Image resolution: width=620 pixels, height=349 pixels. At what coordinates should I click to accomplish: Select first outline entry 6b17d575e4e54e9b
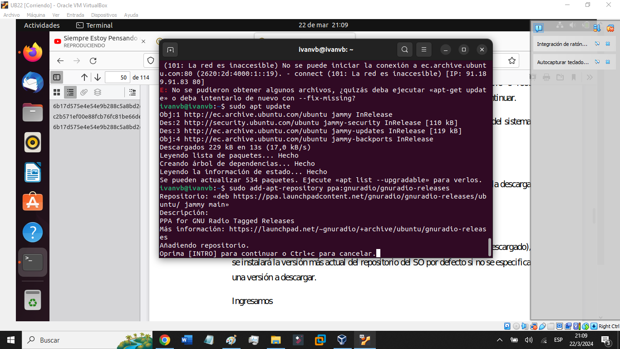click(97, 106)
